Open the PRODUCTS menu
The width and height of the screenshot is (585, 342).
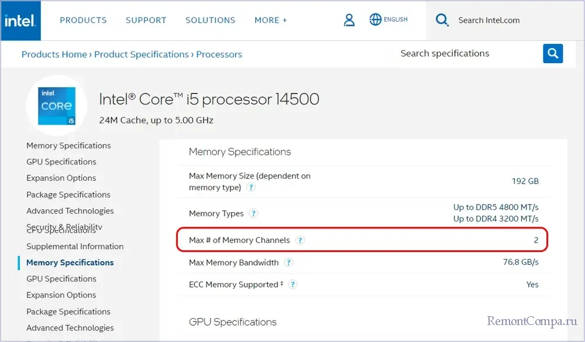pyautogui.click(x=83, y=20)
